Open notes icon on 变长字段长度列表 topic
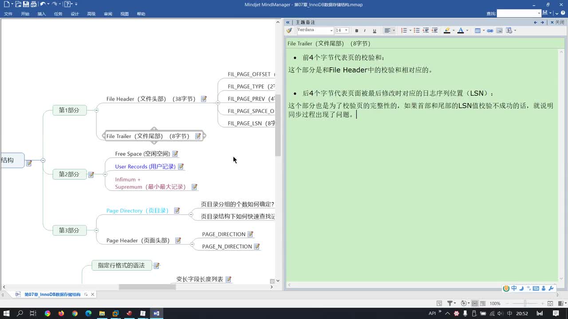568x319 pixels. point(228,279)
